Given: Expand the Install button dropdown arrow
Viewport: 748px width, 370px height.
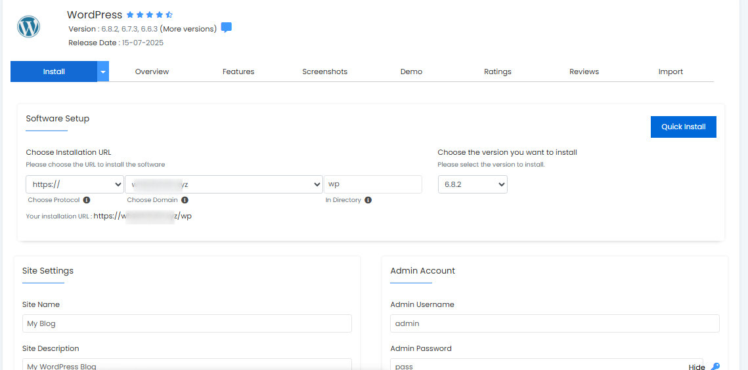Looking at the screenshot, I should tap(103, 72).
